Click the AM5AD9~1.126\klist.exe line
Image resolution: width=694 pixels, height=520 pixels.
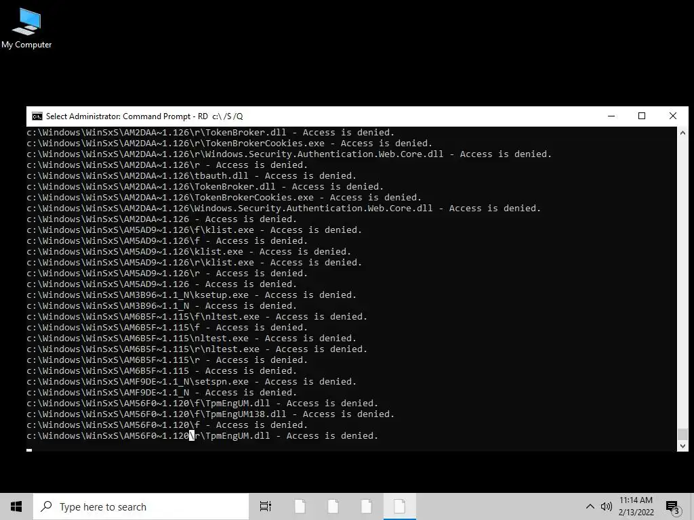point(189,252)
